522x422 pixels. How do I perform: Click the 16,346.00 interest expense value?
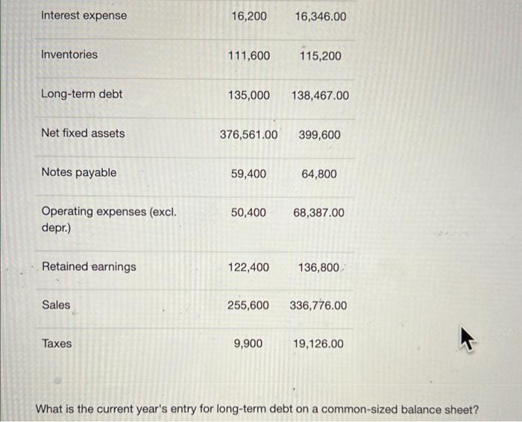pos(320,16)
